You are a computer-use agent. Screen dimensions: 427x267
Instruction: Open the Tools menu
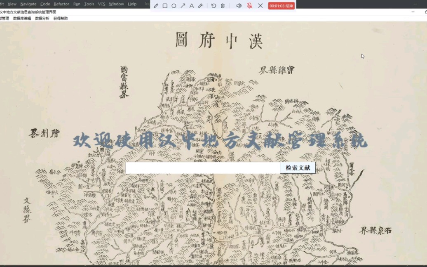(88, 4)
